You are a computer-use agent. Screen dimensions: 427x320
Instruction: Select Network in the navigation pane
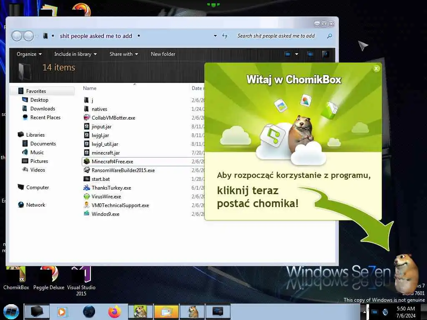pos(35,205)
